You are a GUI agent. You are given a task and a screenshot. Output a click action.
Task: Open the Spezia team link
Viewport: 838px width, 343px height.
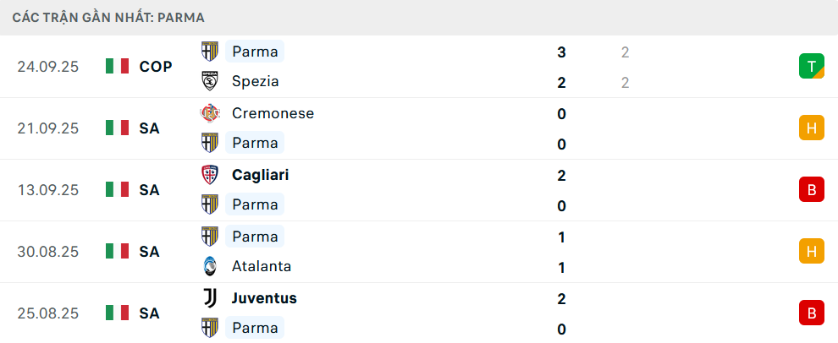pyautogui.click(x=255, y=82)
